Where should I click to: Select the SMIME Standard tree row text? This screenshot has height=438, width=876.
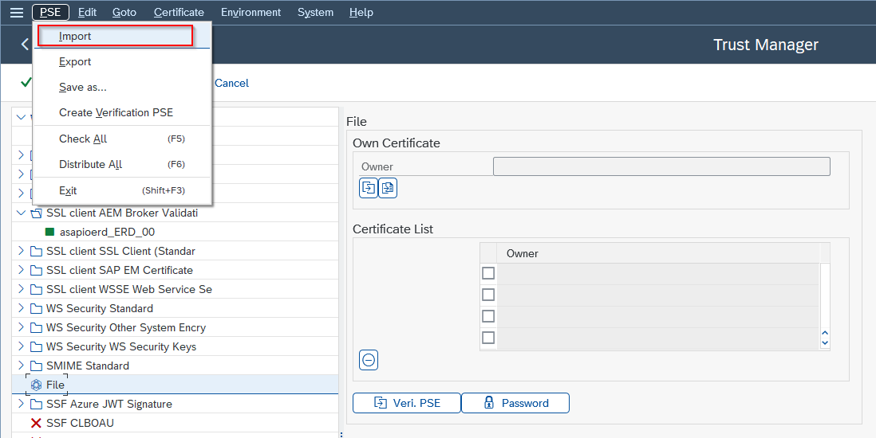88,366
